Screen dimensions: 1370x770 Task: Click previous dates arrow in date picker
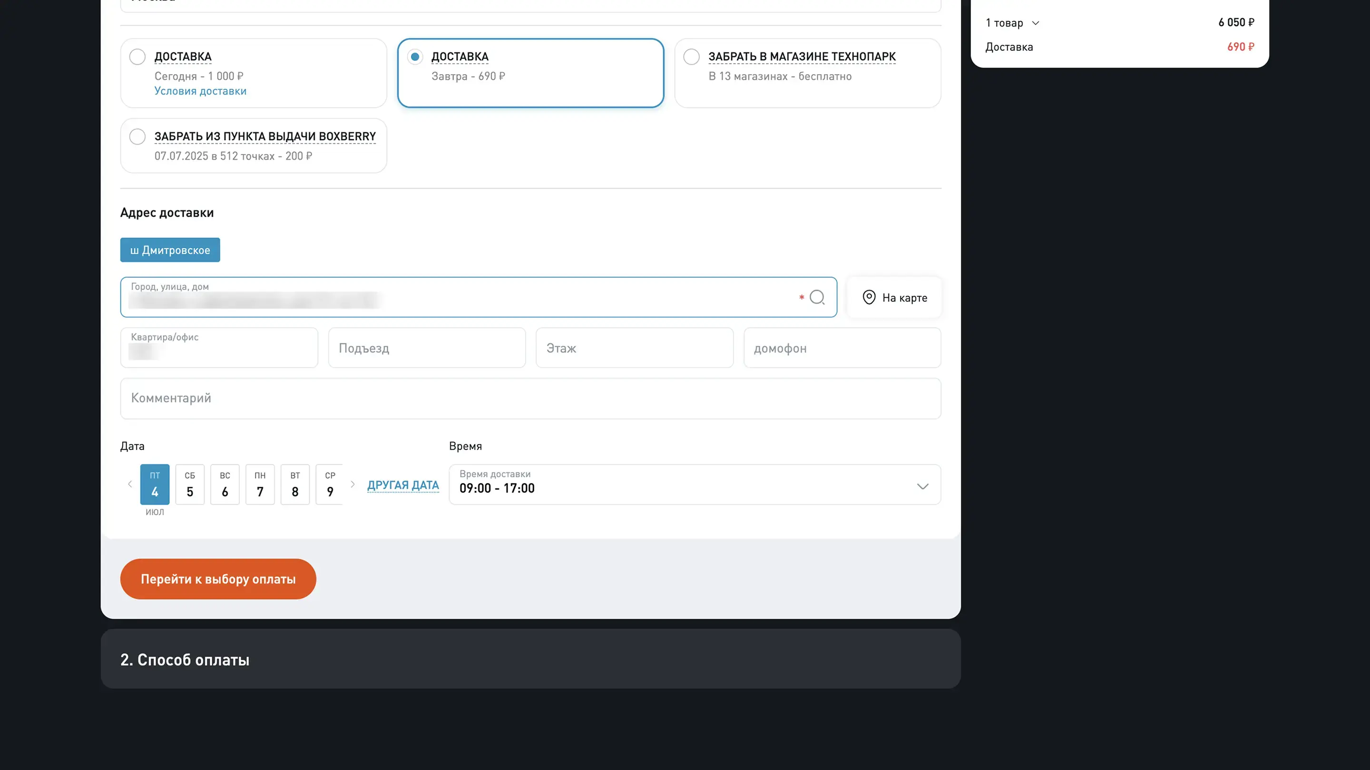pos(130,484)
